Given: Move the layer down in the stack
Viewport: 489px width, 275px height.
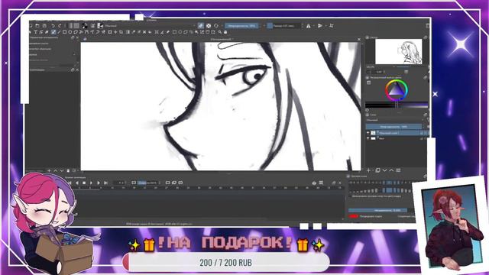Looking at the screenshot, I should (384, 170).
